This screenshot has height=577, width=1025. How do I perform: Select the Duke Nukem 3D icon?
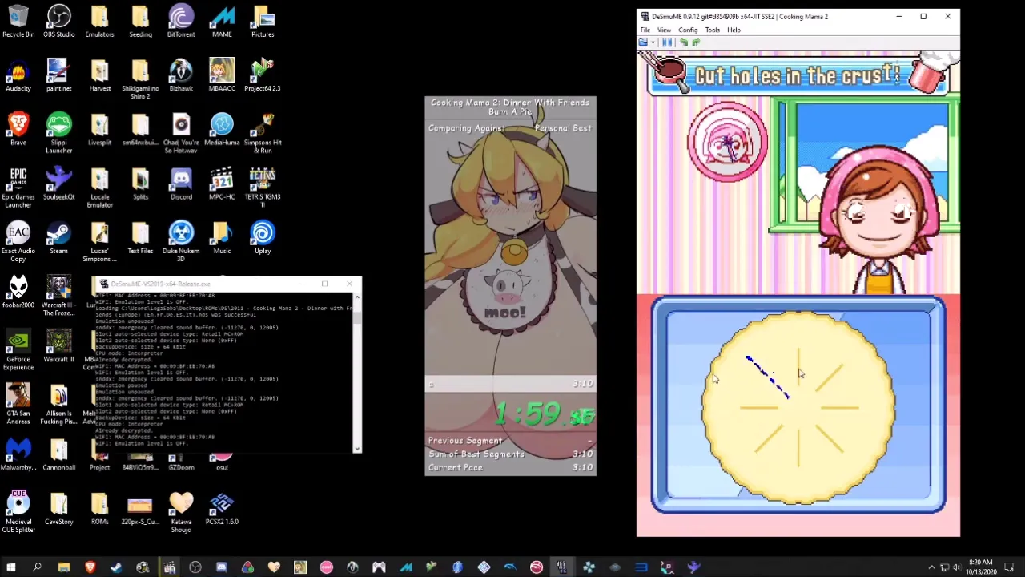tap(181, 242)
